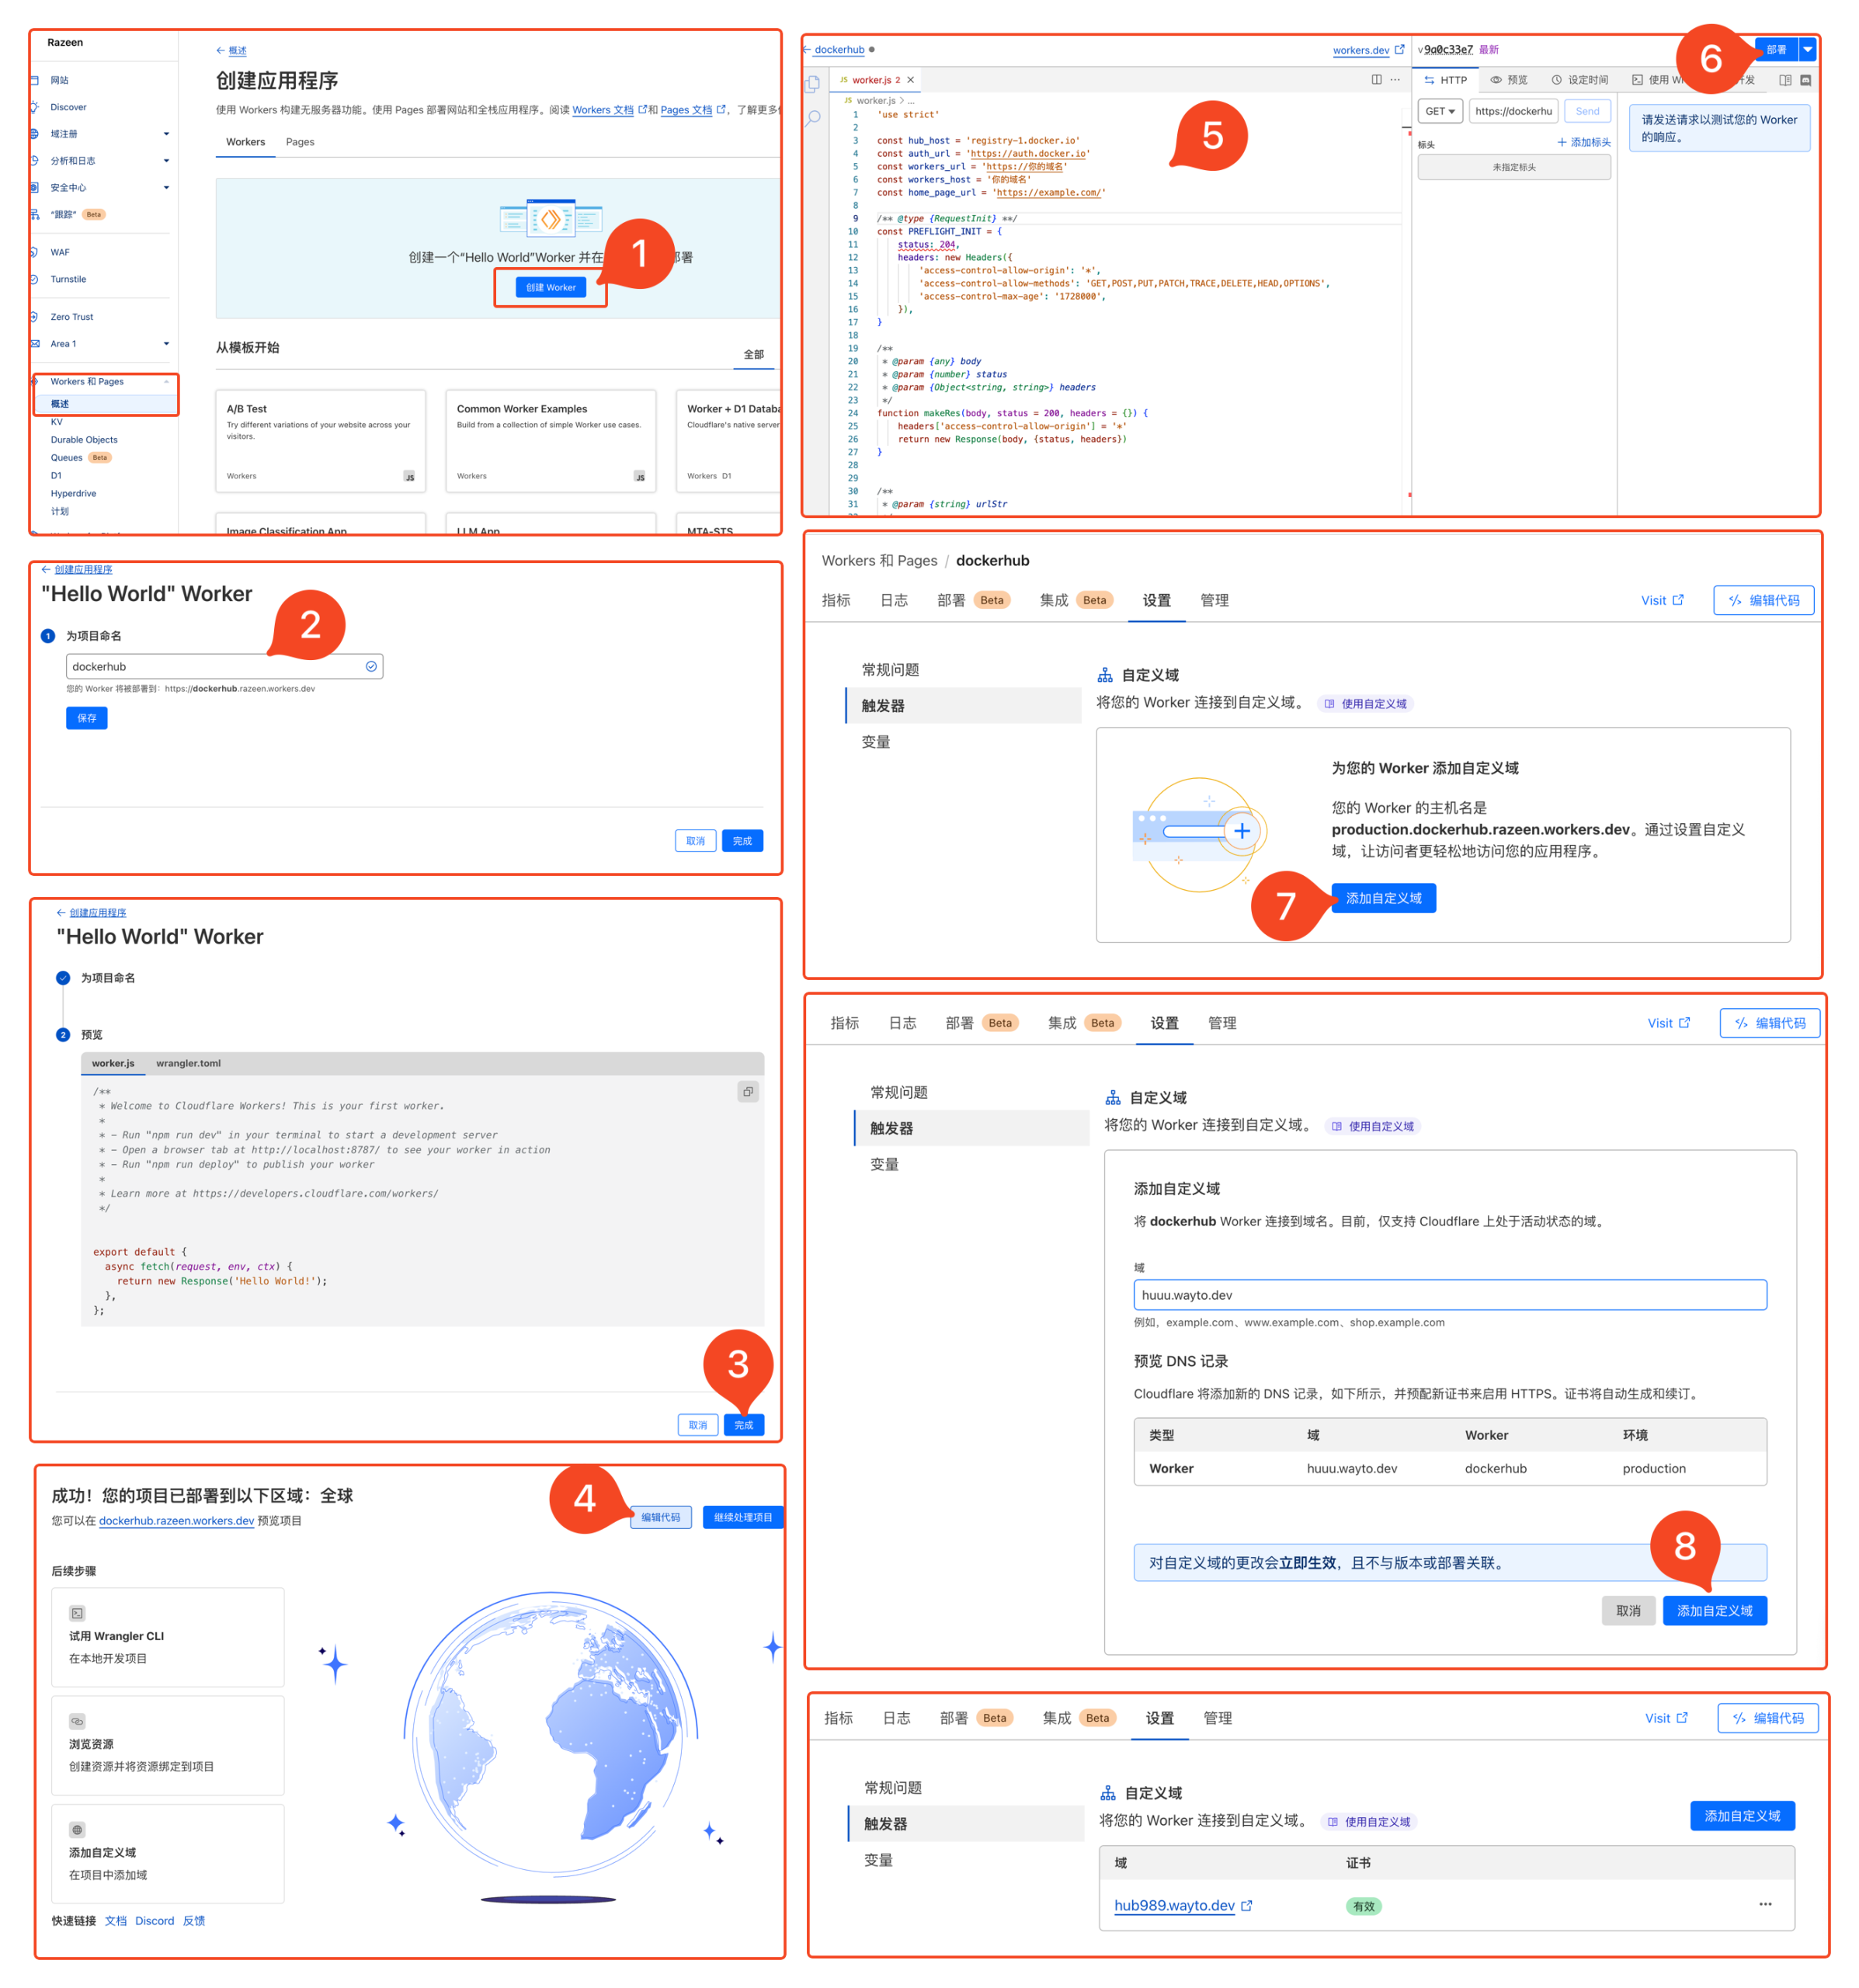
Task: Open the A/B Test template card
Action: 320,441
